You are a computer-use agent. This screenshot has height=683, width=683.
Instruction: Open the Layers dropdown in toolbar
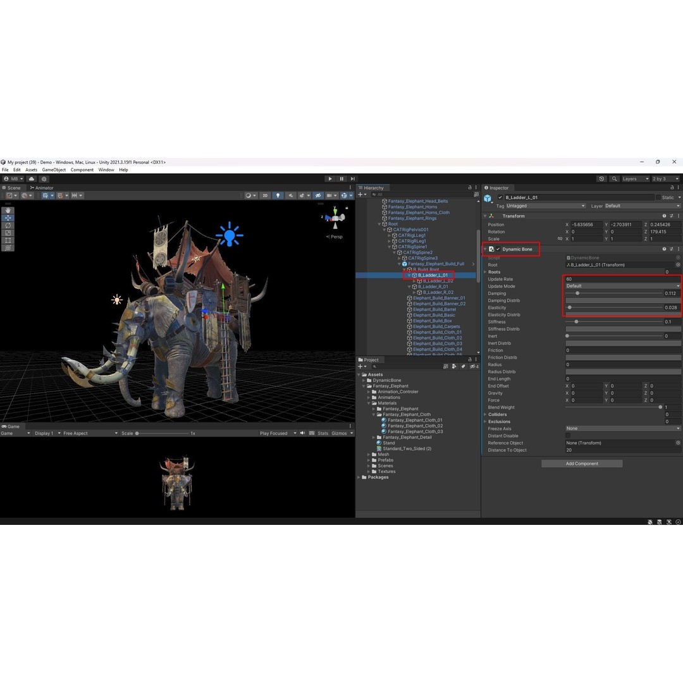click(x=636, y=178)
